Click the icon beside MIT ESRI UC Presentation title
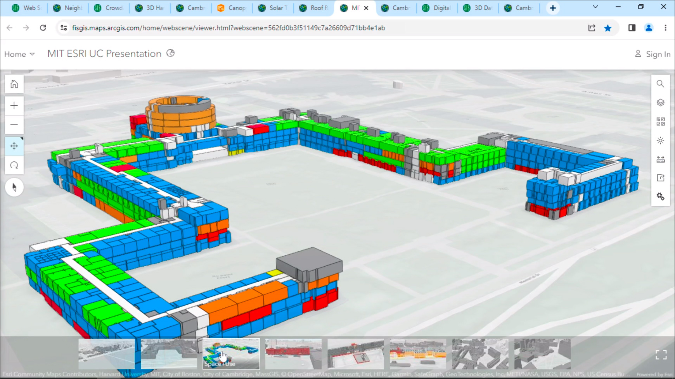The image size is (675, 379). [171, 53]
